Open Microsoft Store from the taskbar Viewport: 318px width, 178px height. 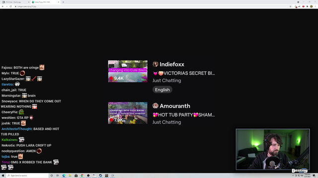pyautogui.click(x=76, y=176)
